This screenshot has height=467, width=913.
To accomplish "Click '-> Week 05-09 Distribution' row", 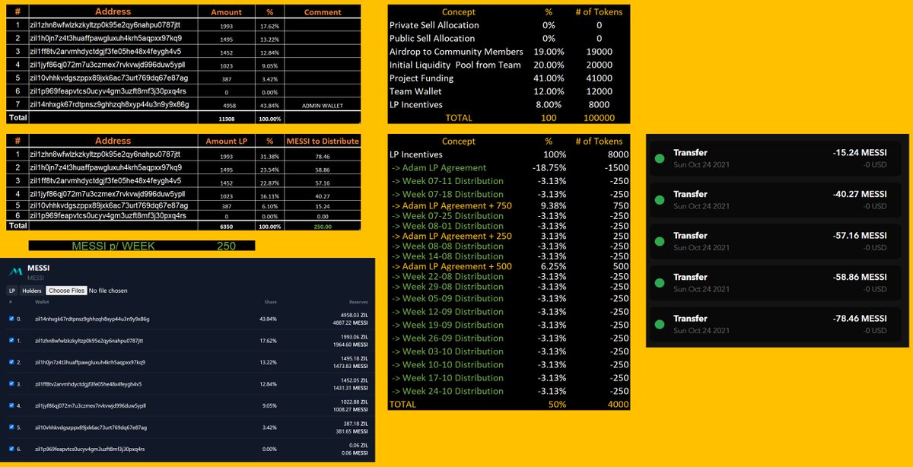I will [x=447, y=298].
